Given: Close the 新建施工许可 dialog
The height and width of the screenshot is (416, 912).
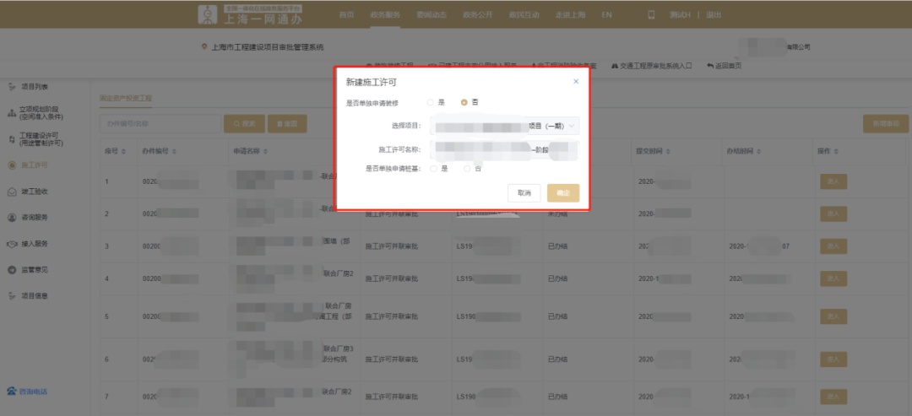Looking at the screenshot, I should tap(576, 82).
